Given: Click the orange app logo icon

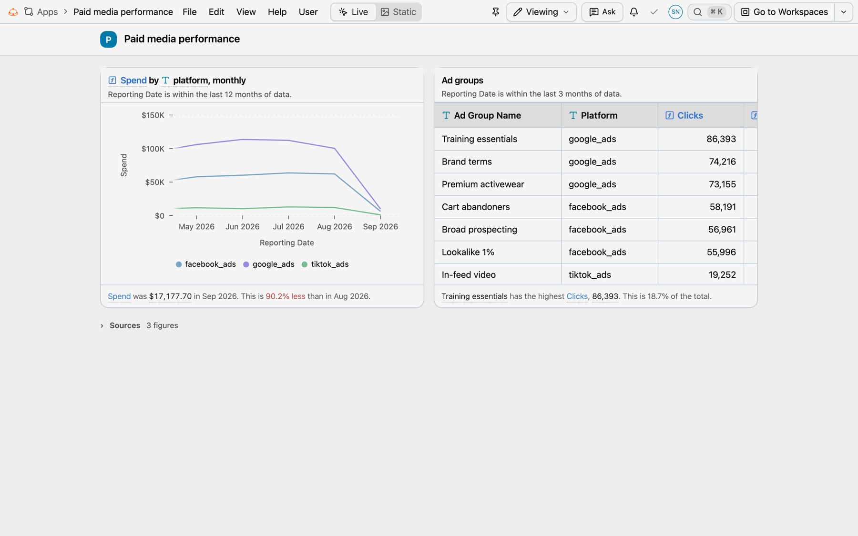Looking at the screenshot, I should pyautogui.click(x=13, y=12).
